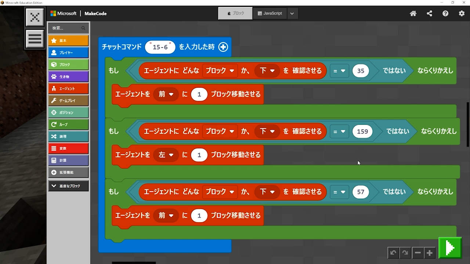Open the Share project icon
The height and width of the screenshot is (264, 470).
point(429,14)
